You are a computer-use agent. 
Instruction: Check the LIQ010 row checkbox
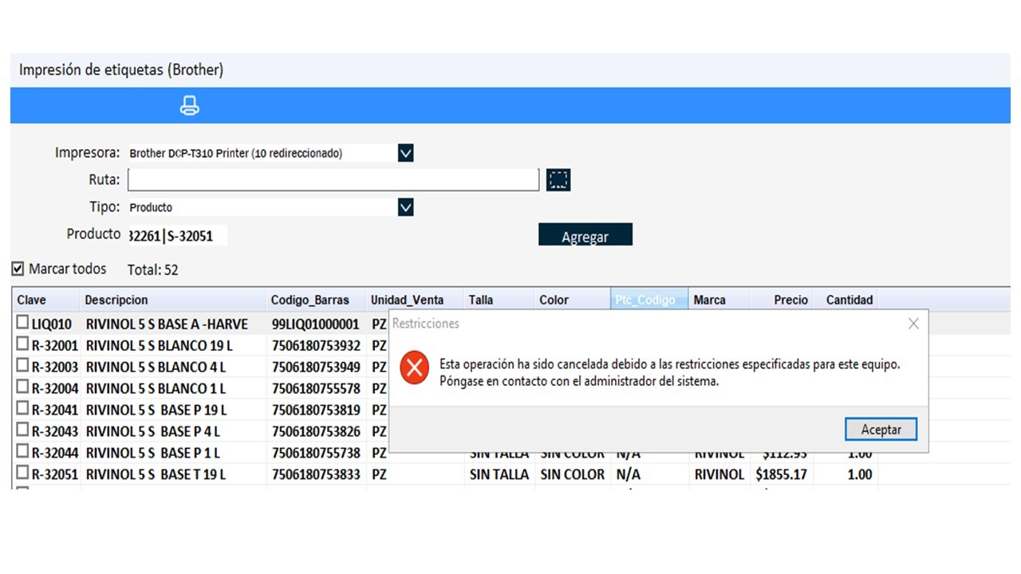[23, 323]
